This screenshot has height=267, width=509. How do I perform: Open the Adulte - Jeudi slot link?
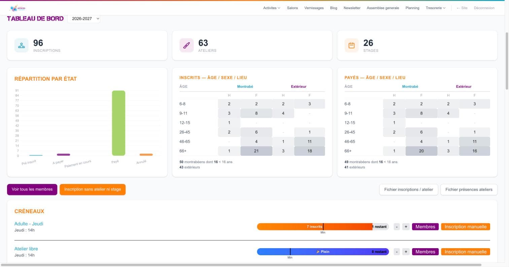[29, 224]
